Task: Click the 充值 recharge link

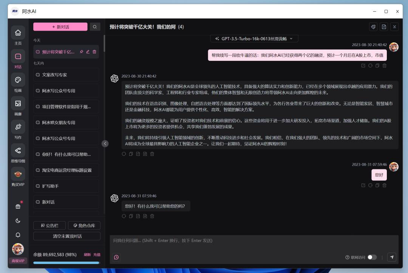Action: (x=97, y=255)
